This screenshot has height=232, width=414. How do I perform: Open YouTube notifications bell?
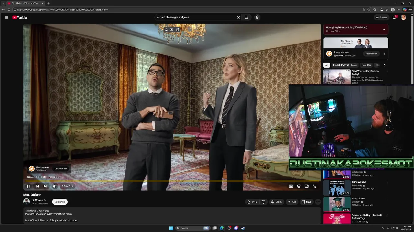coord(394,17)
